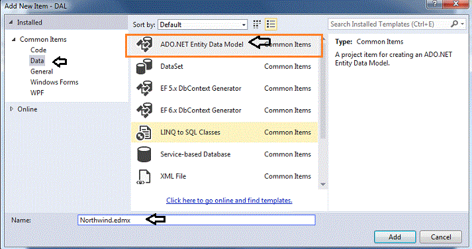Collapse the Common Items tree node

(x=13, y=40)
